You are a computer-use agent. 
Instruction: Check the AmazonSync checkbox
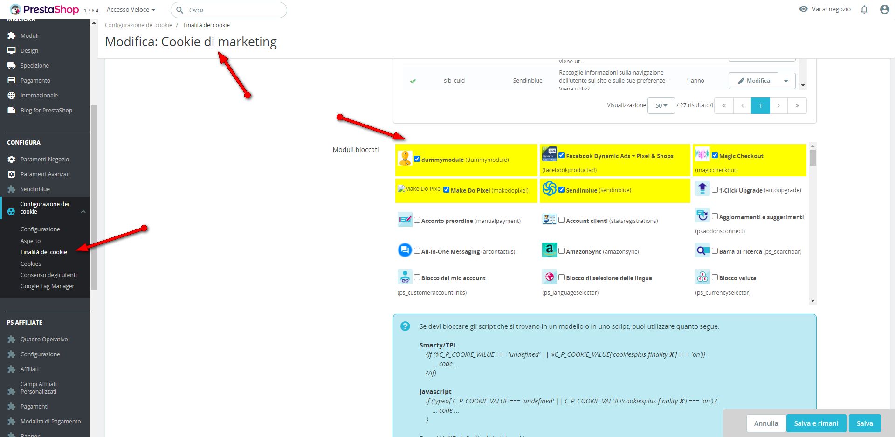point(562,250)
